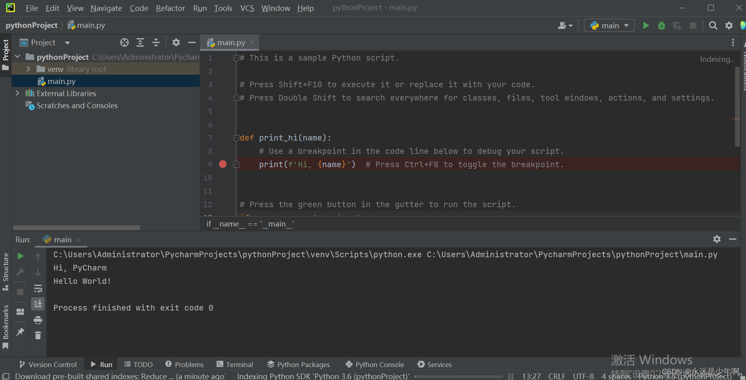
Task: Open Search Everywhere magnifier icon
Action: coord(713,25)
